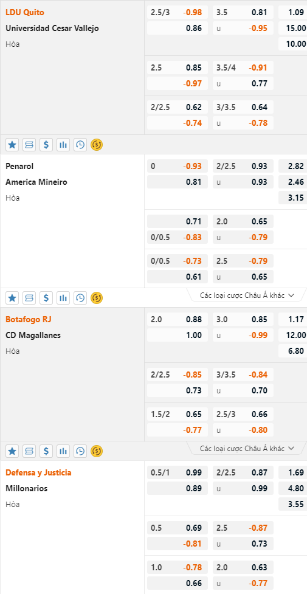Expand Các loại cược Châu Á khác under Penarol
This screenshot has width=307, height=594.
click(x=247, y=295)
